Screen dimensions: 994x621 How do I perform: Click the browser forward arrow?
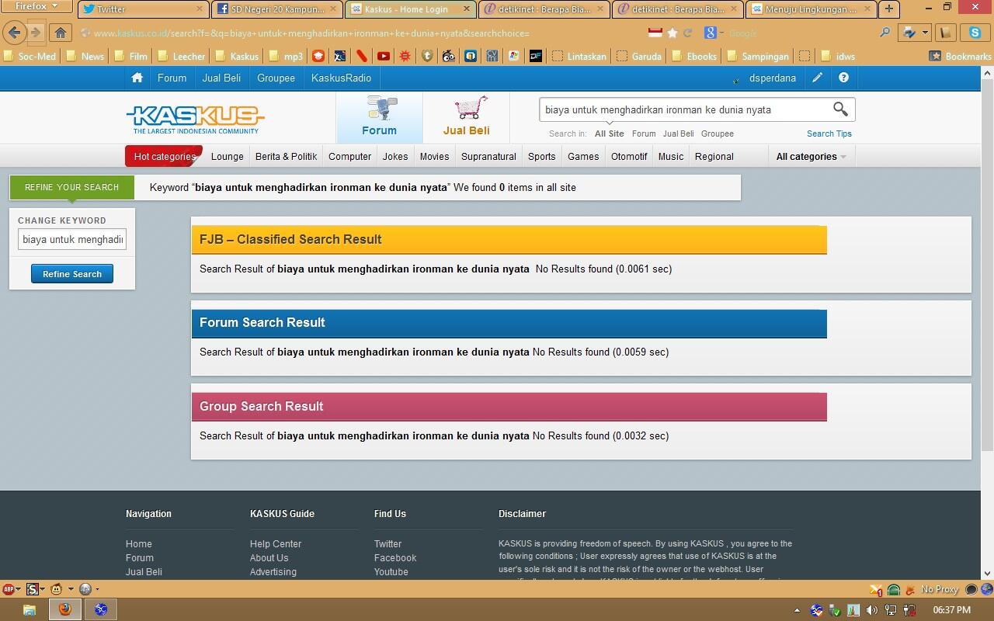click(35, 33)
